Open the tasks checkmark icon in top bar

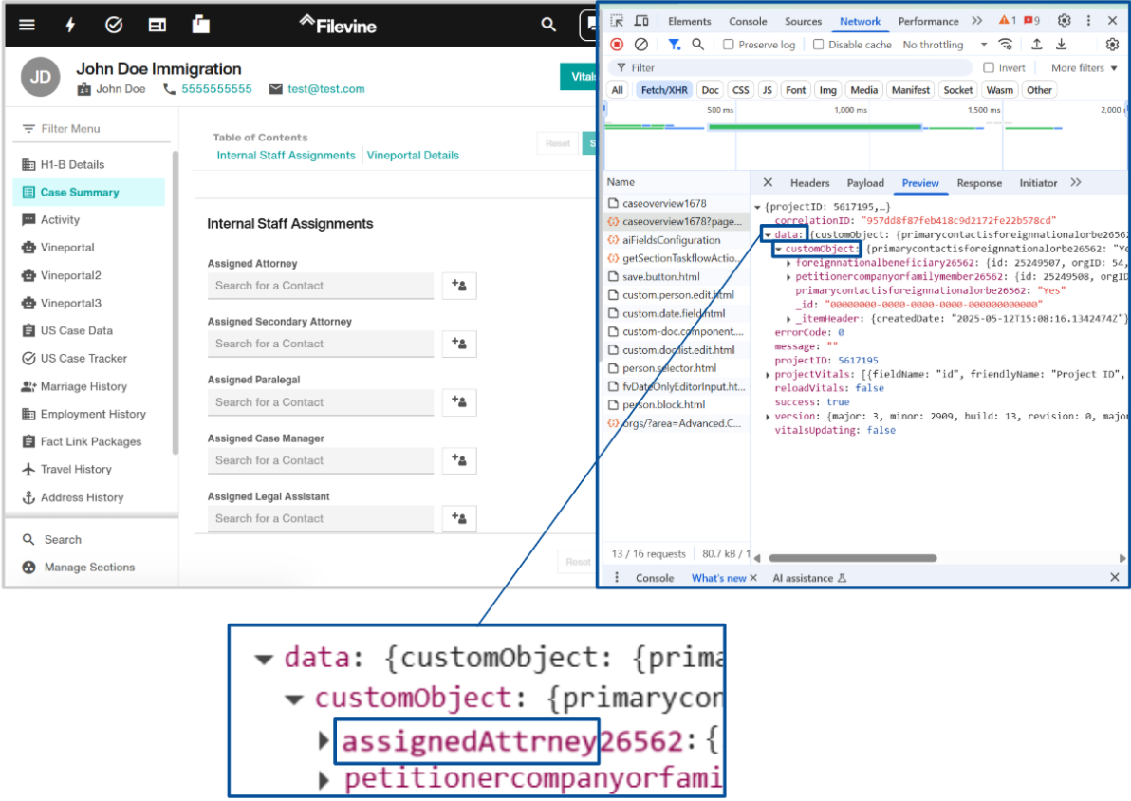[x=113, y=26]
